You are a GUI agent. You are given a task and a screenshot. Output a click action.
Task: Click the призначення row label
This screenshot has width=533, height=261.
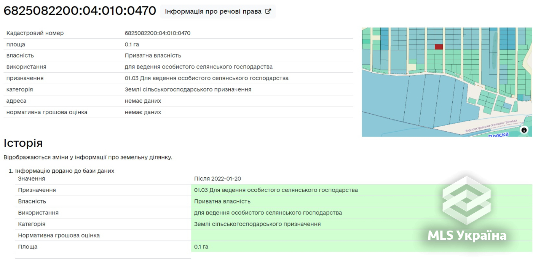pos(25,78)
